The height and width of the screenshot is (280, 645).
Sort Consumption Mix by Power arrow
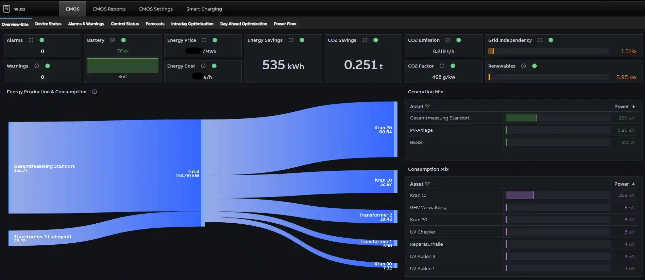pos(633,184)
